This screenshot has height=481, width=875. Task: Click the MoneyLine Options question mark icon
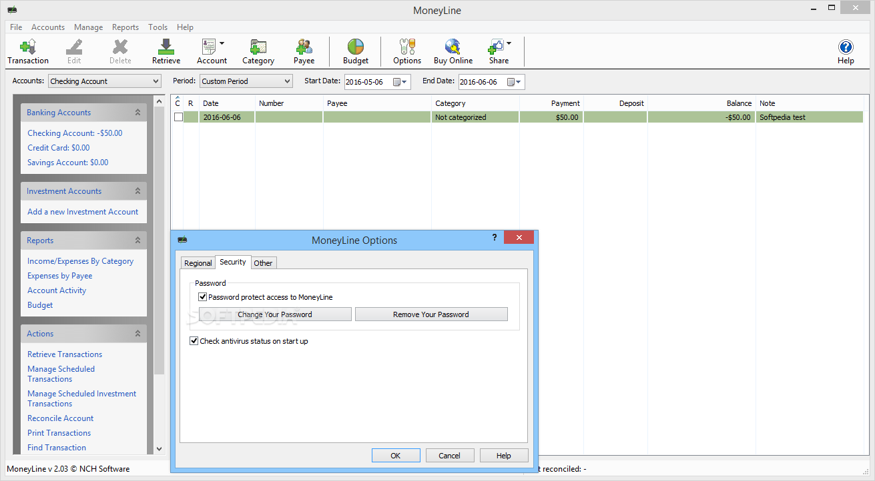495,237
